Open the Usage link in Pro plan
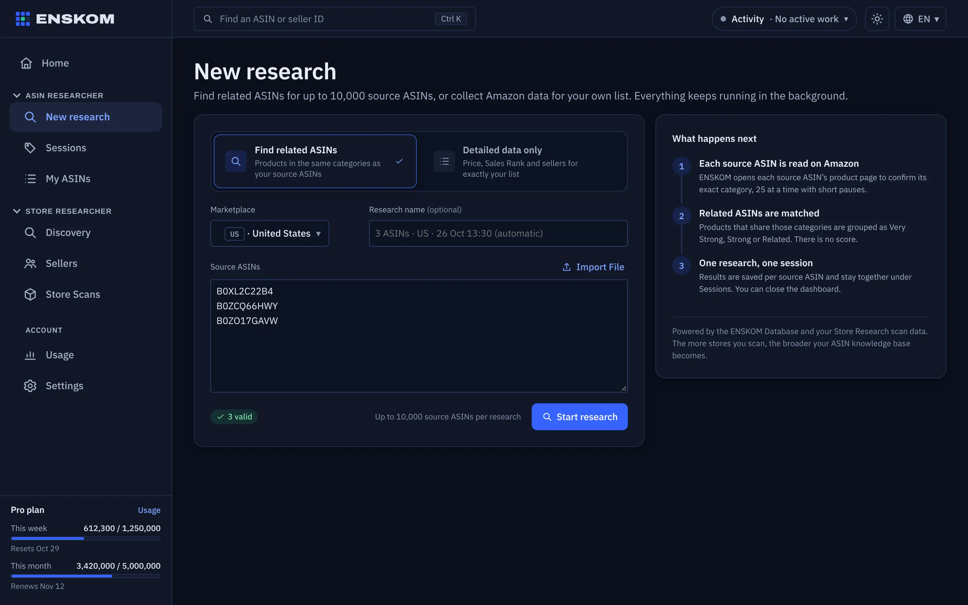The width and height of the screenshot is (968, 605). coord(149,510)
